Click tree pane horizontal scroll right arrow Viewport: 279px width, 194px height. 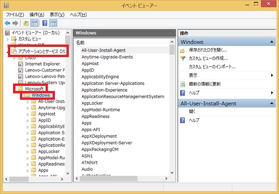tap(62, 179)
